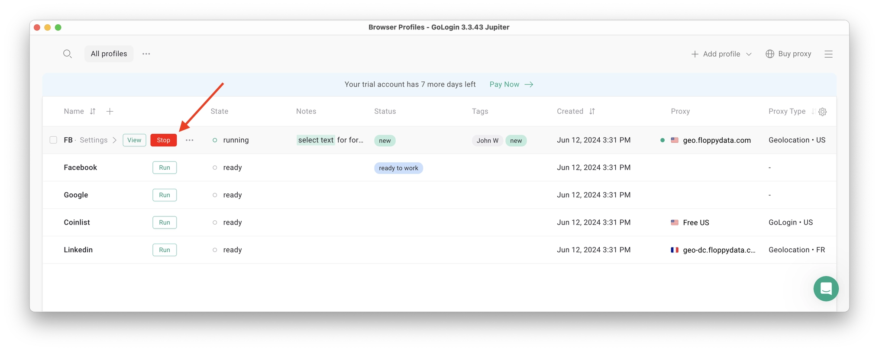
Task: Click the Linkedin profile name
Action: click(78, 250)
